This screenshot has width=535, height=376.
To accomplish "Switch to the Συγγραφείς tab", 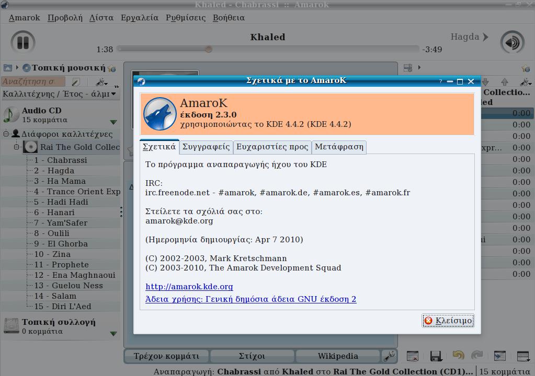I will (x=206, y=147).
